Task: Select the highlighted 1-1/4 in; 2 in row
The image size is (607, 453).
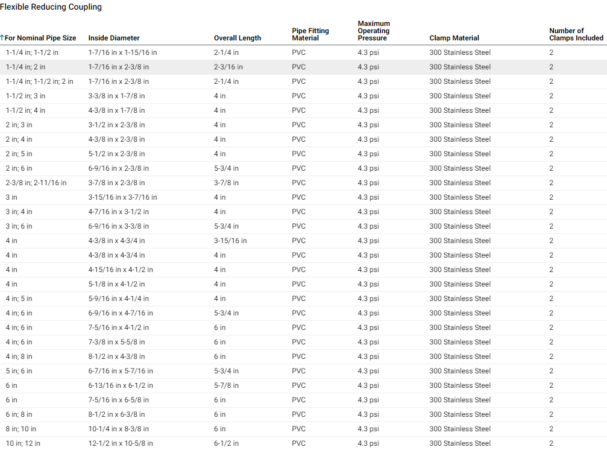Action: 25,67
